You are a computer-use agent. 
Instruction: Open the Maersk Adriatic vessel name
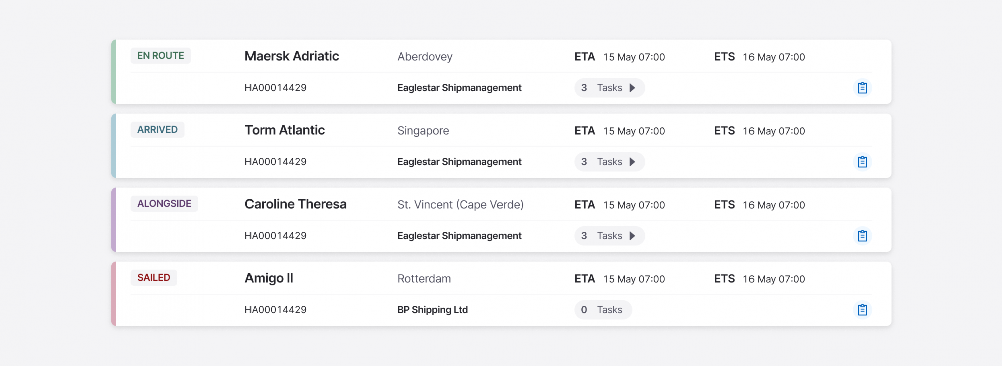(292, 56)
